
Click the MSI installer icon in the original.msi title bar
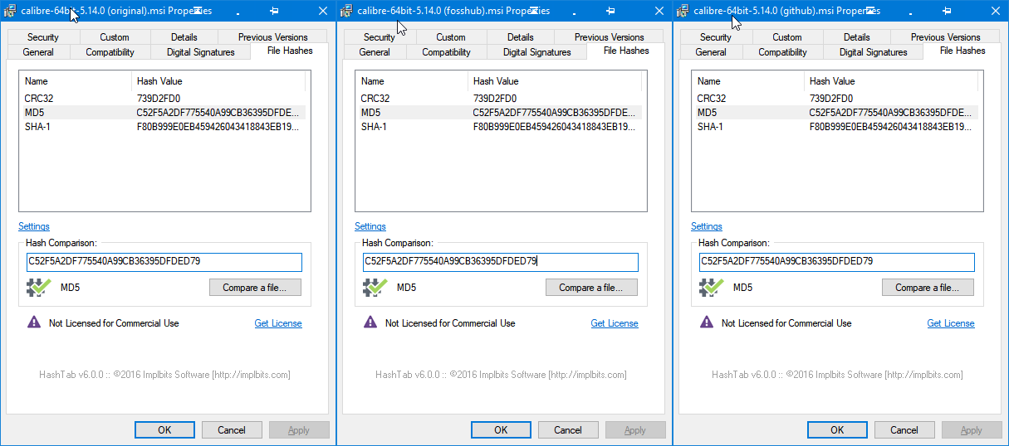point(11,11)
